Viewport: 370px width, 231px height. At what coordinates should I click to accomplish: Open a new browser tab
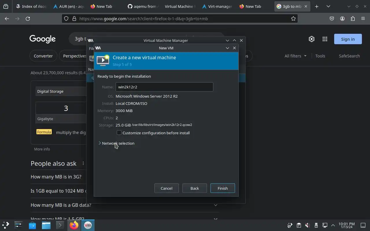pos(317,6)
